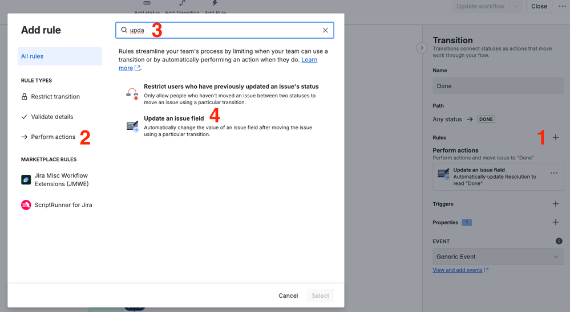Screen dimensions: 570x312
Task: Add a trigger using plus icon
Action: click(555, 204)
